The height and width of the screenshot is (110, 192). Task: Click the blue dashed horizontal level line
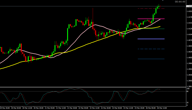tap(147, 49)
